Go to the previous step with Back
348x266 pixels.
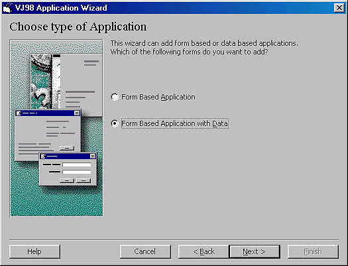203,251
